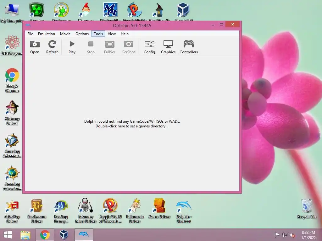The image size is (322, 241).
Task: Select the MasterPI desktop icon with MPI logo
Action: [x=110, y=12]
